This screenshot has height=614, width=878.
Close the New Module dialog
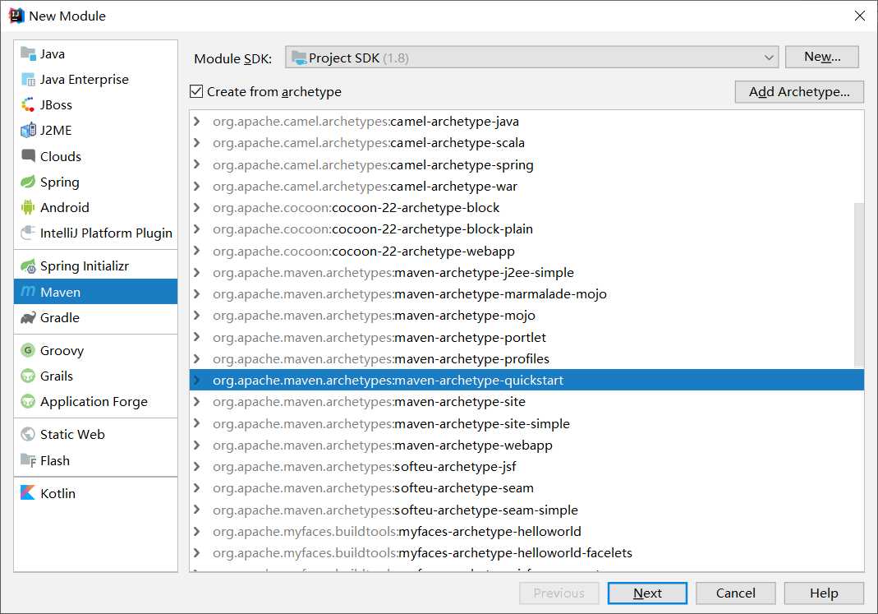point(860,16)
